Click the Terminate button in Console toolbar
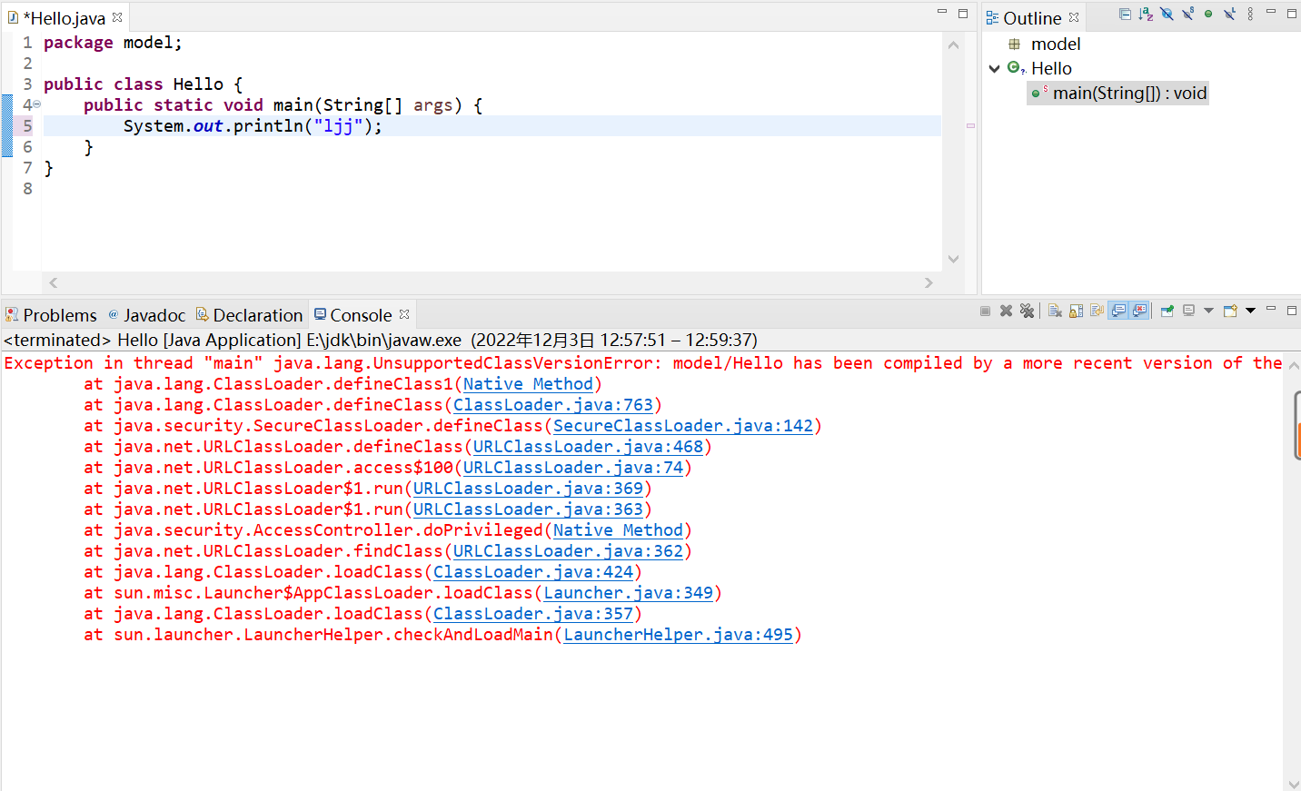 coord(985,311)
